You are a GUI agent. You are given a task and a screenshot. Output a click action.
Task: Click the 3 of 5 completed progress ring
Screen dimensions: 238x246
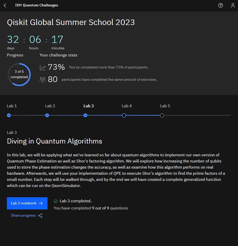tap(19, 75)
